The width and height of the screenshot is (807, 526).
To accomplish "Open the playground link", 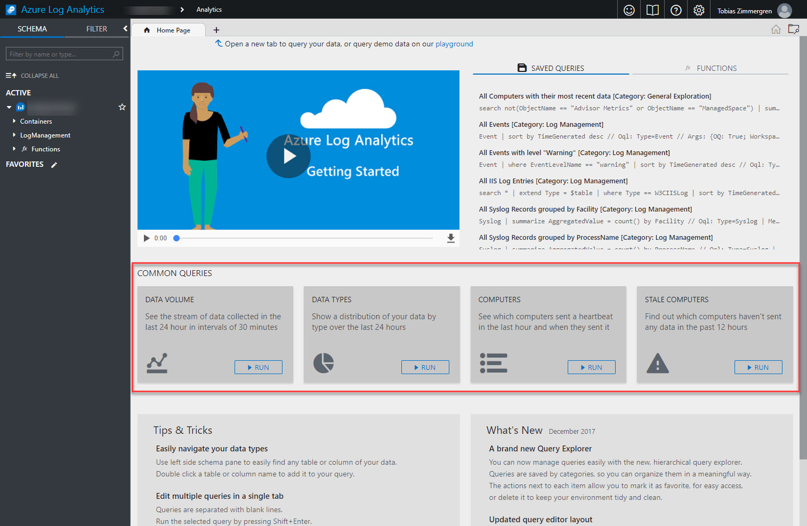I will tap(454, 44).
